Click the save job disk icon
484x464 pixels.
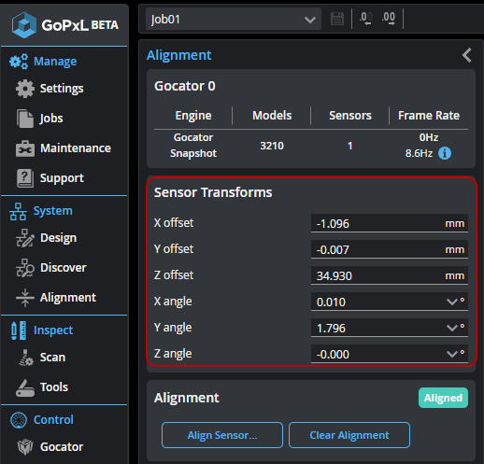coord(337,19)
